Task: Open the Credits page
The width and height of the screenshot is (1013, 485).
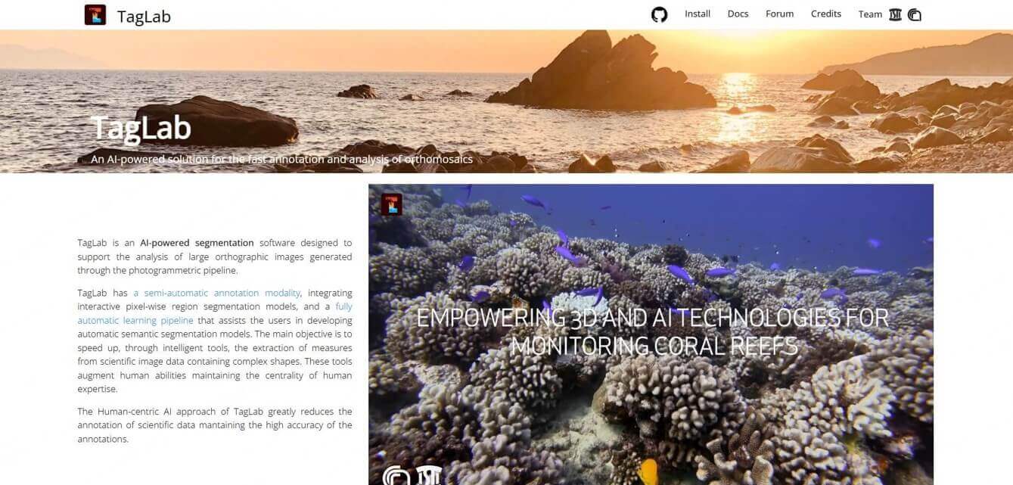Action: [x=826, y=14]
